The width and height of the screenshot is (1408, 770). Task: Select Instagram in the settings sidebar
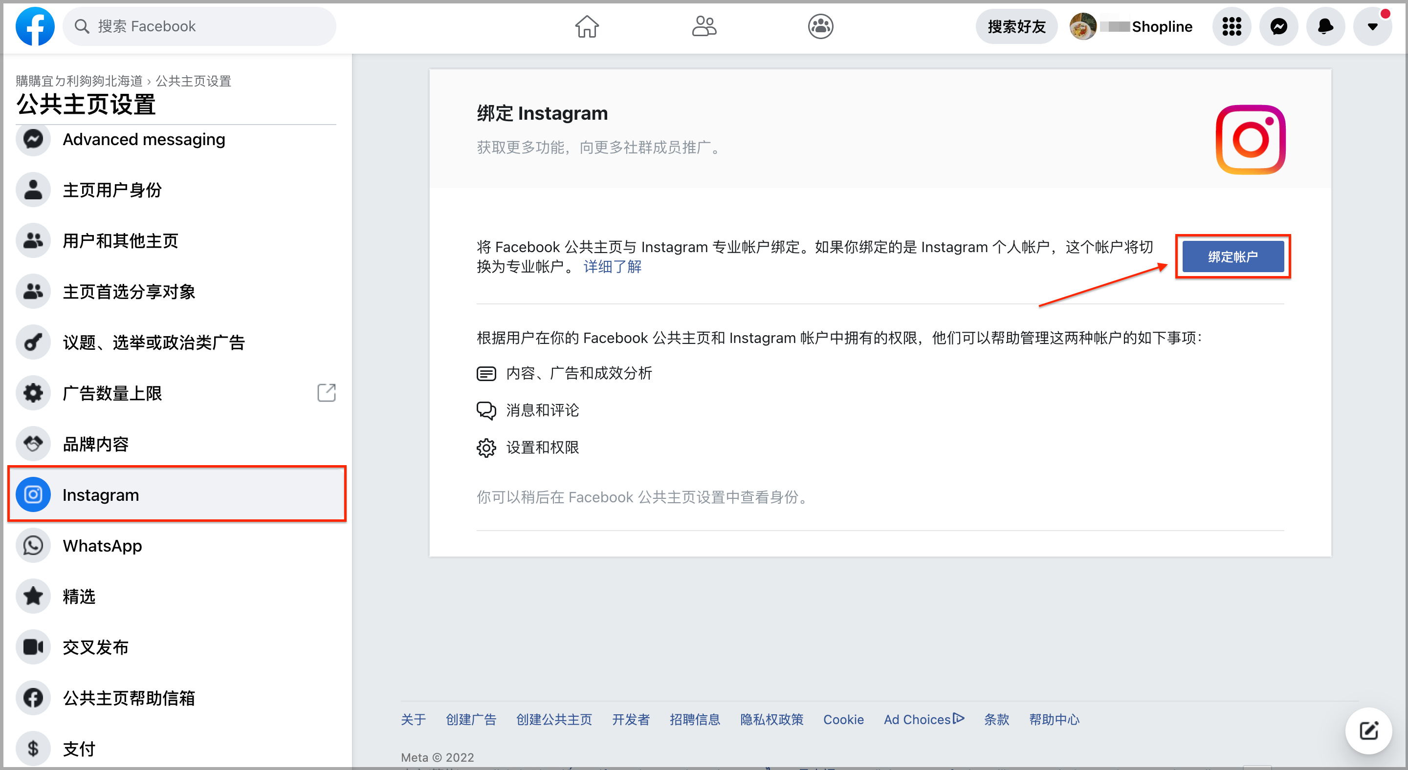pos(177,494)
